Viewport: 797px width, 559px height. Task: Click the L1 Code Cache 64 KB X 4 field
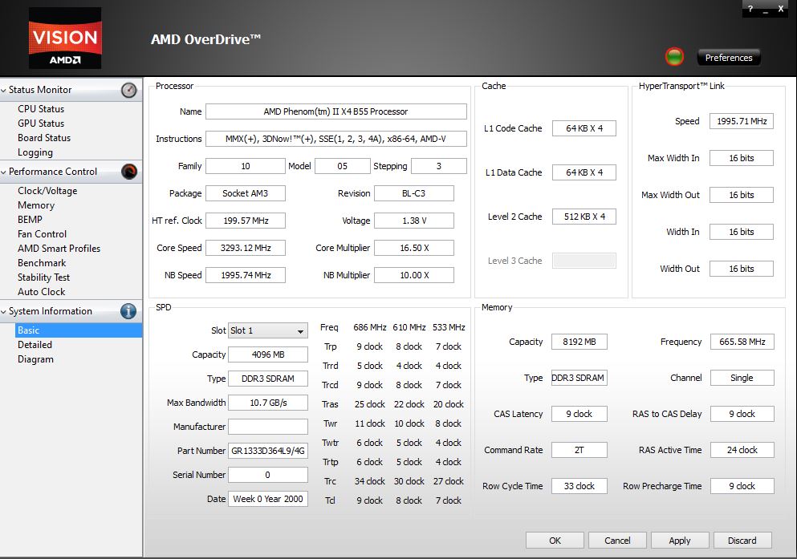click(x=584, y=128)
